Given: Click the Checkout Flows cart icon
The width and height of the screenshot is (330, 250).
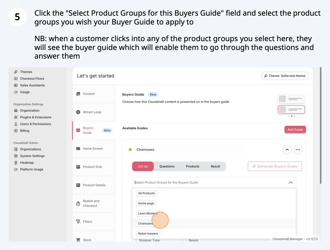Looking at the screenshot, I should [x=16, y=79].
